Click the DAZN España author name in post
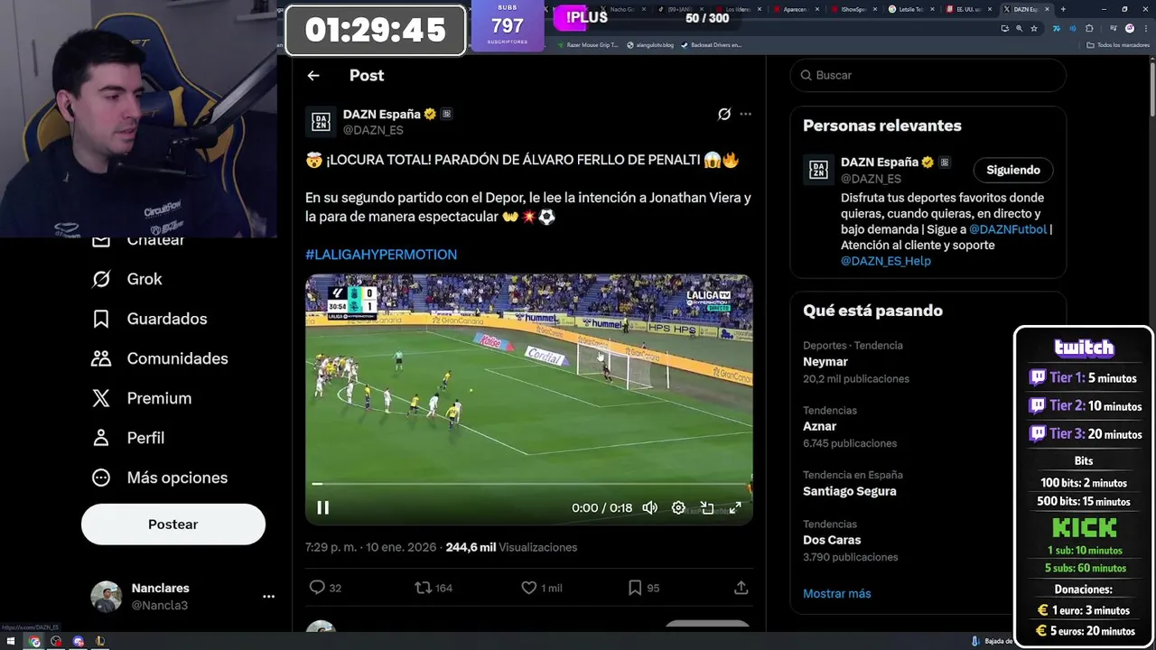The height and width of the screenshot is (650, 1156). click(381, 114)
